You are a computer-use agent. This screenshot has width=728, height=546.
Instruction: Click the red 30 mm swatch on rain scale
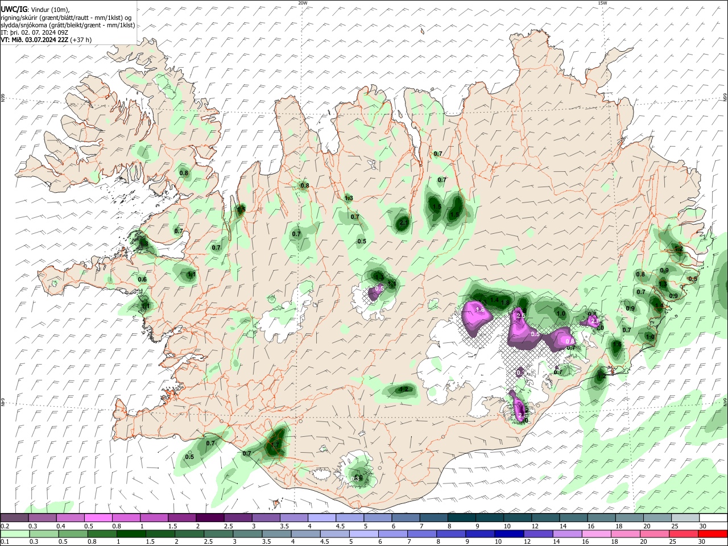pyautogui.click(x=714, y=533)
